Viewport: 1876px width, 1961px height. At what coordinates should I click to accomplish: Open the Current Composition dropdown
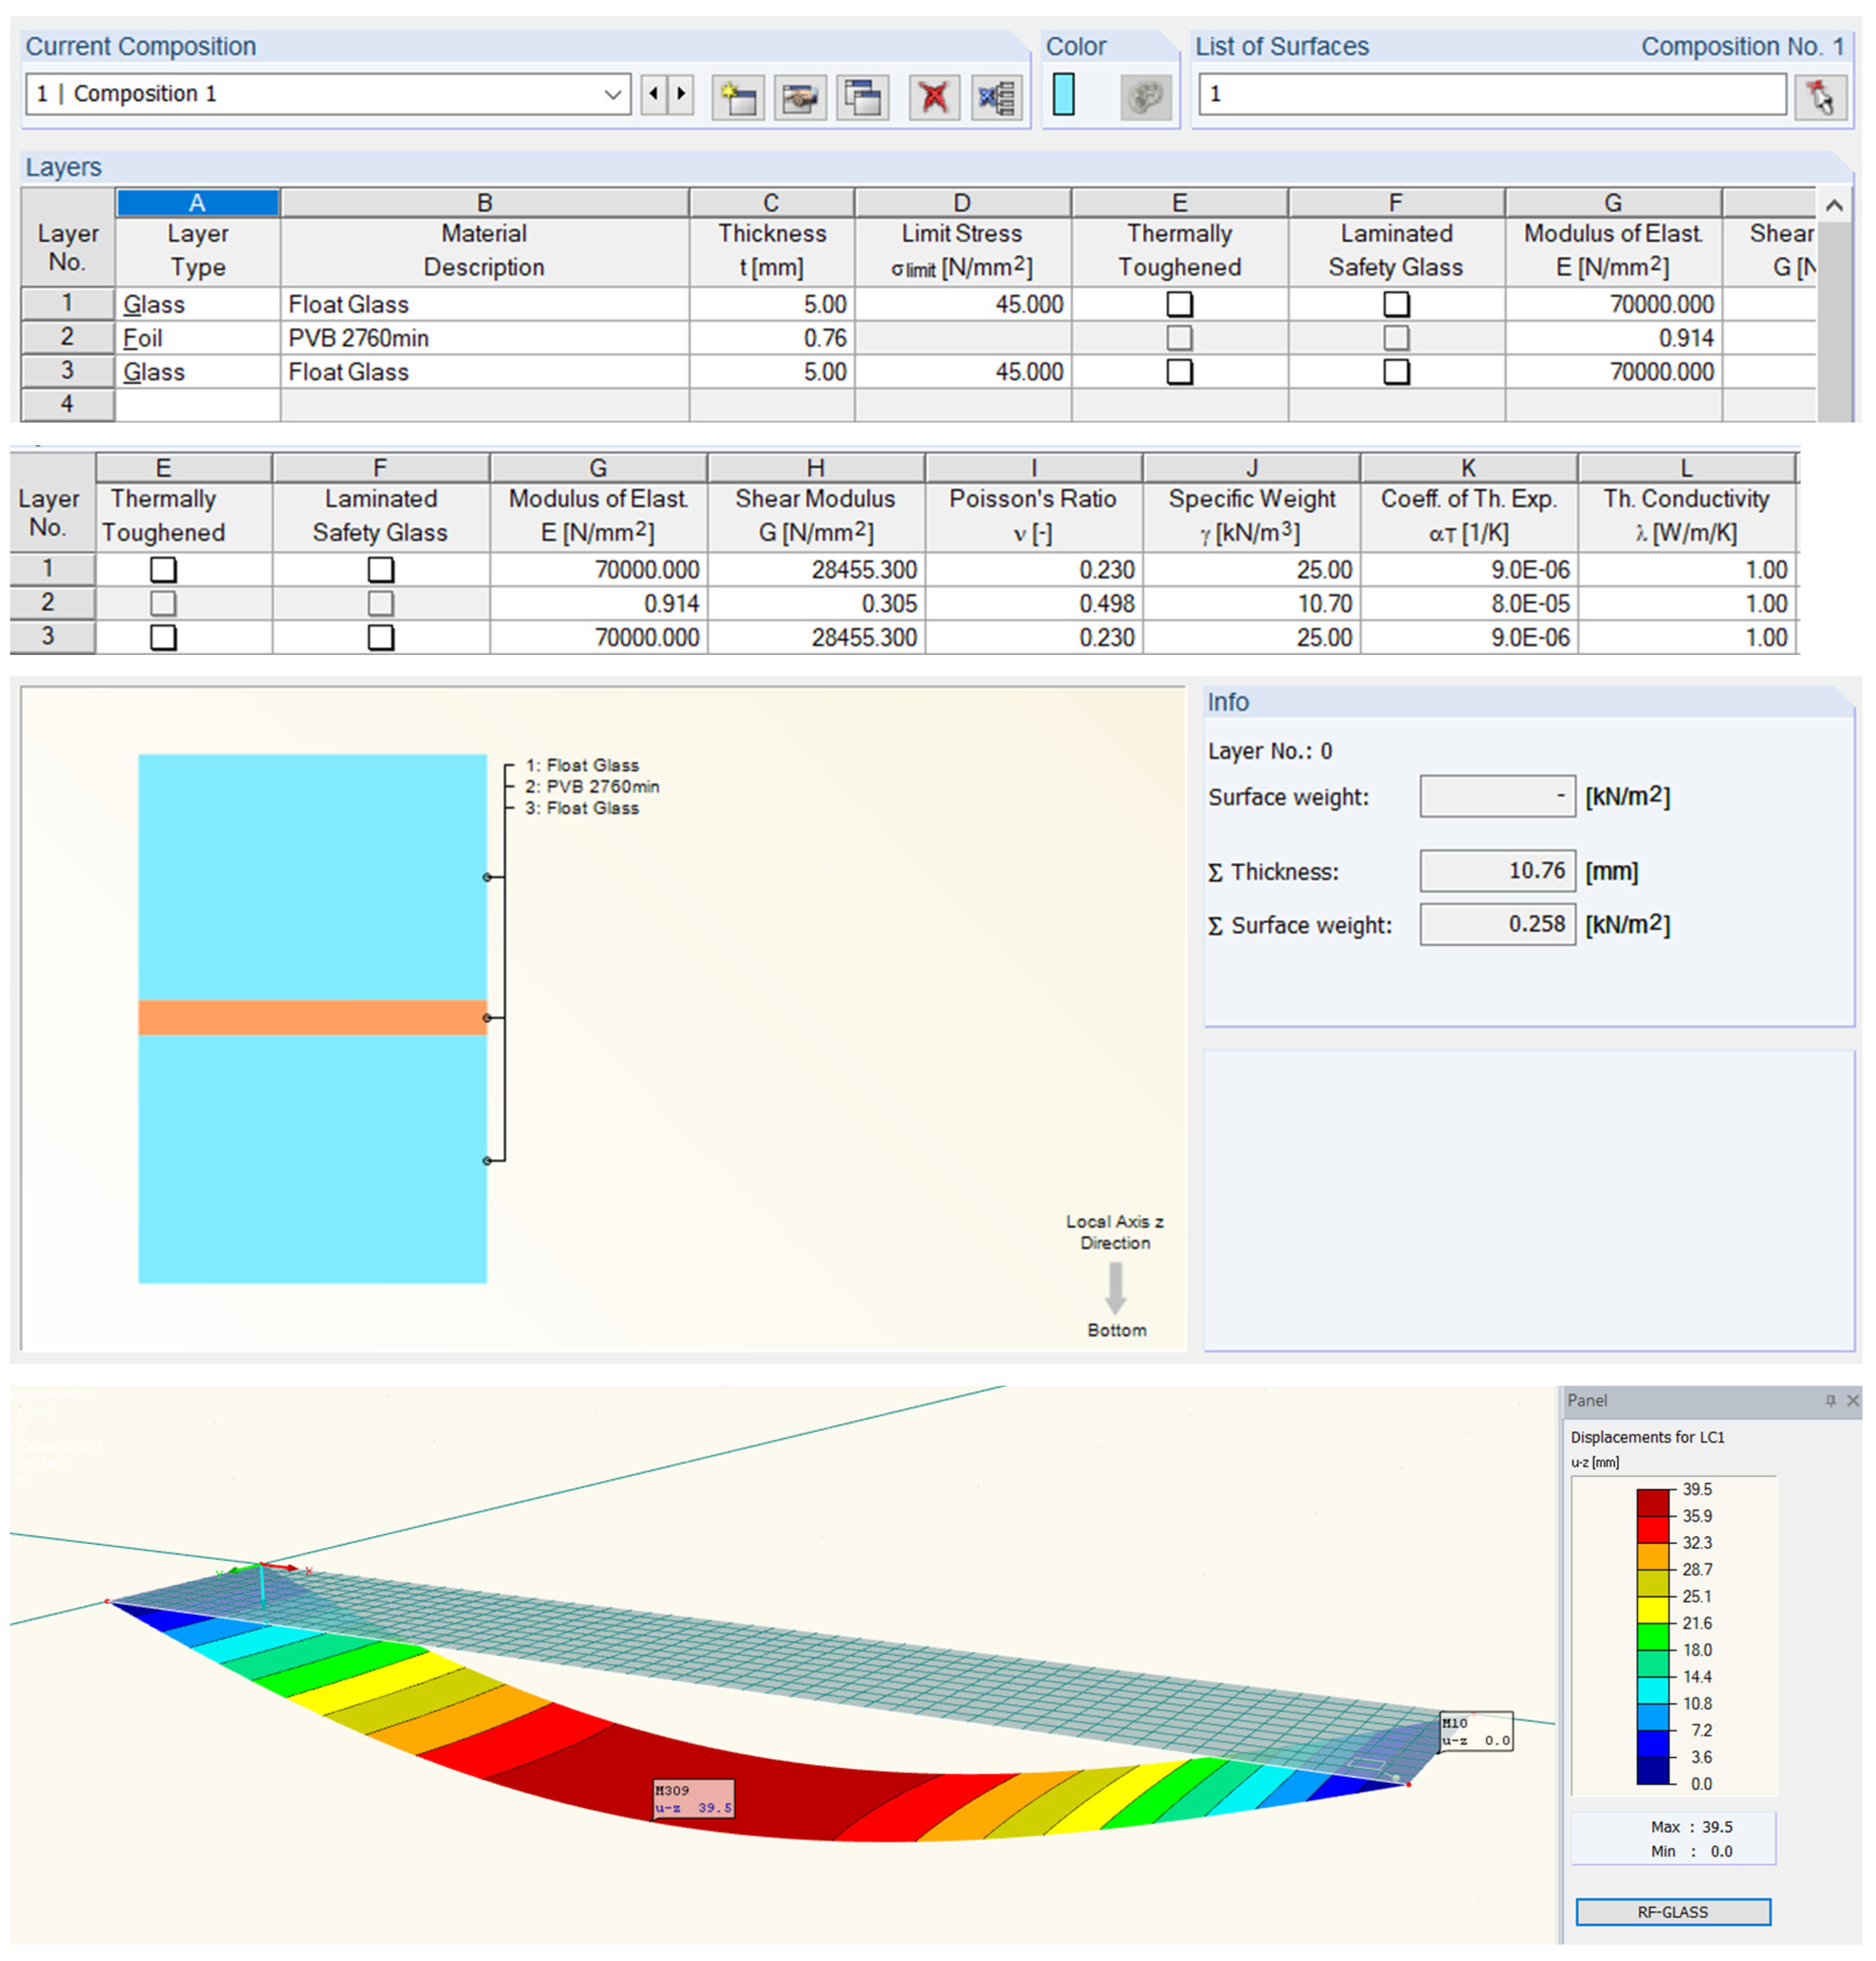pos(612,94)
